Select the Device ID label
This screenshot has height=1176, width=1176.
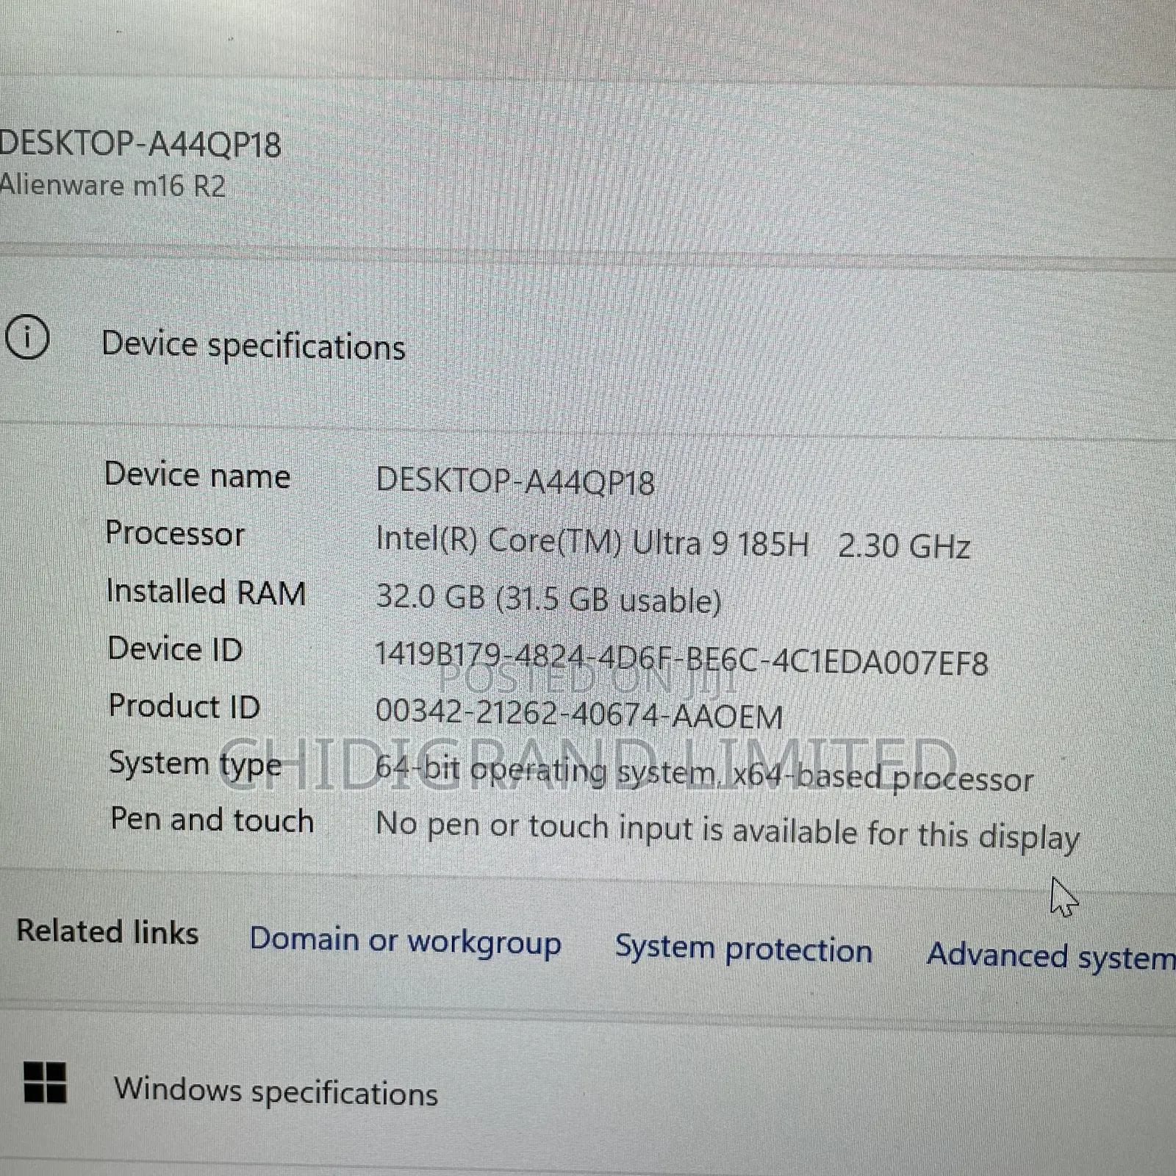click(175, 649)
